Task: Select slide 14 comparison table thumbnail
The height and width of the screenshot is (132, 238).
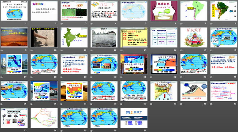Action: (164, 37)
